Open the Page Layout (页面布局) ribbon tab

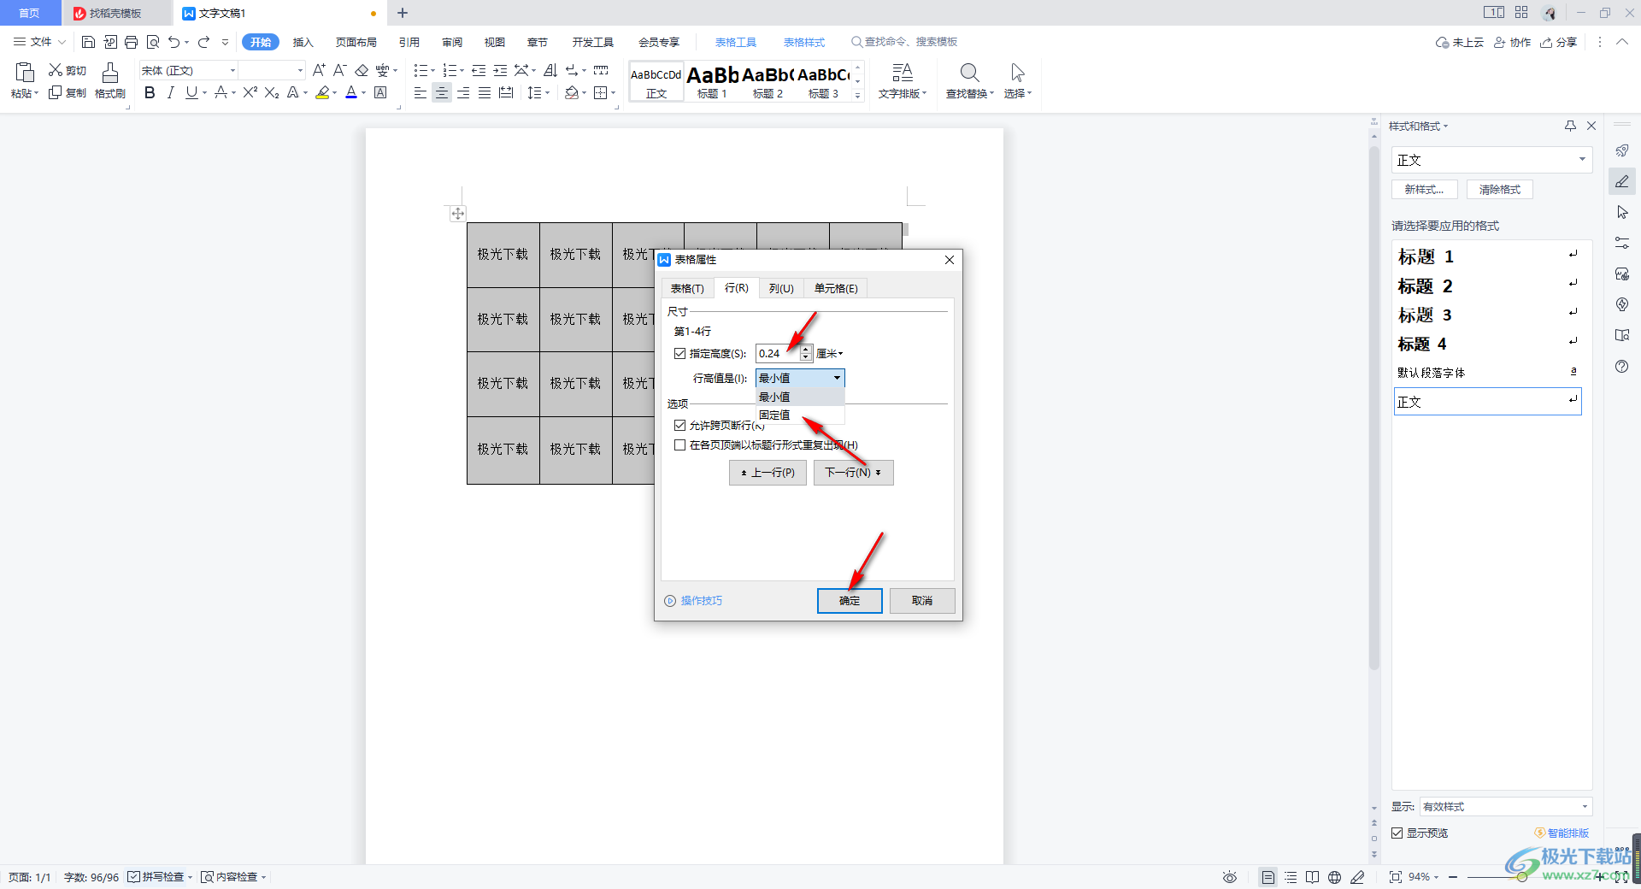[356, 42]
